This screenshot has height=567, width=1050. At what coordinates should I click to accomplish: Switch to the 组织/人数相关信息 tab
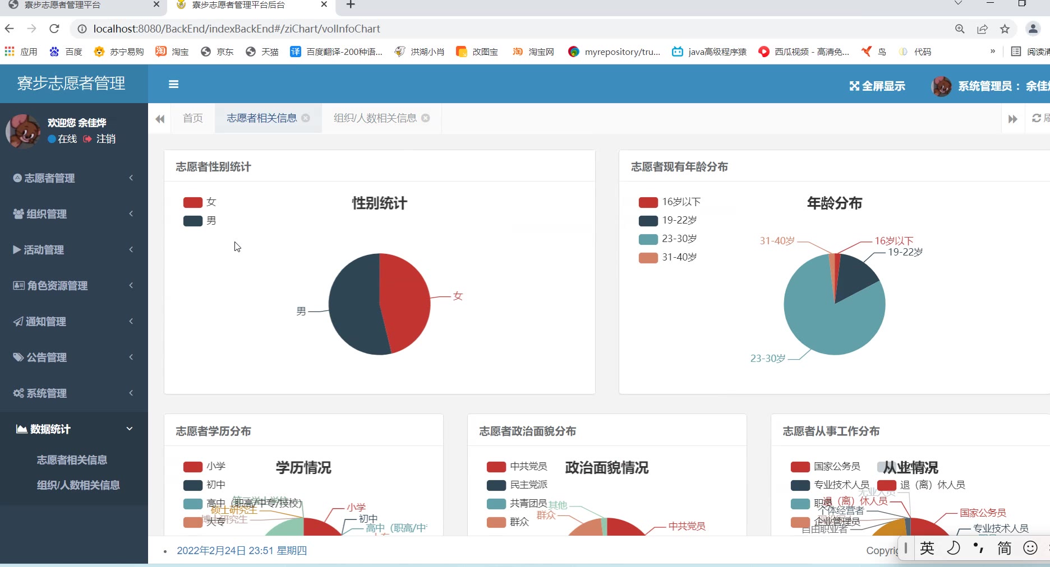(x=375, y=118)
